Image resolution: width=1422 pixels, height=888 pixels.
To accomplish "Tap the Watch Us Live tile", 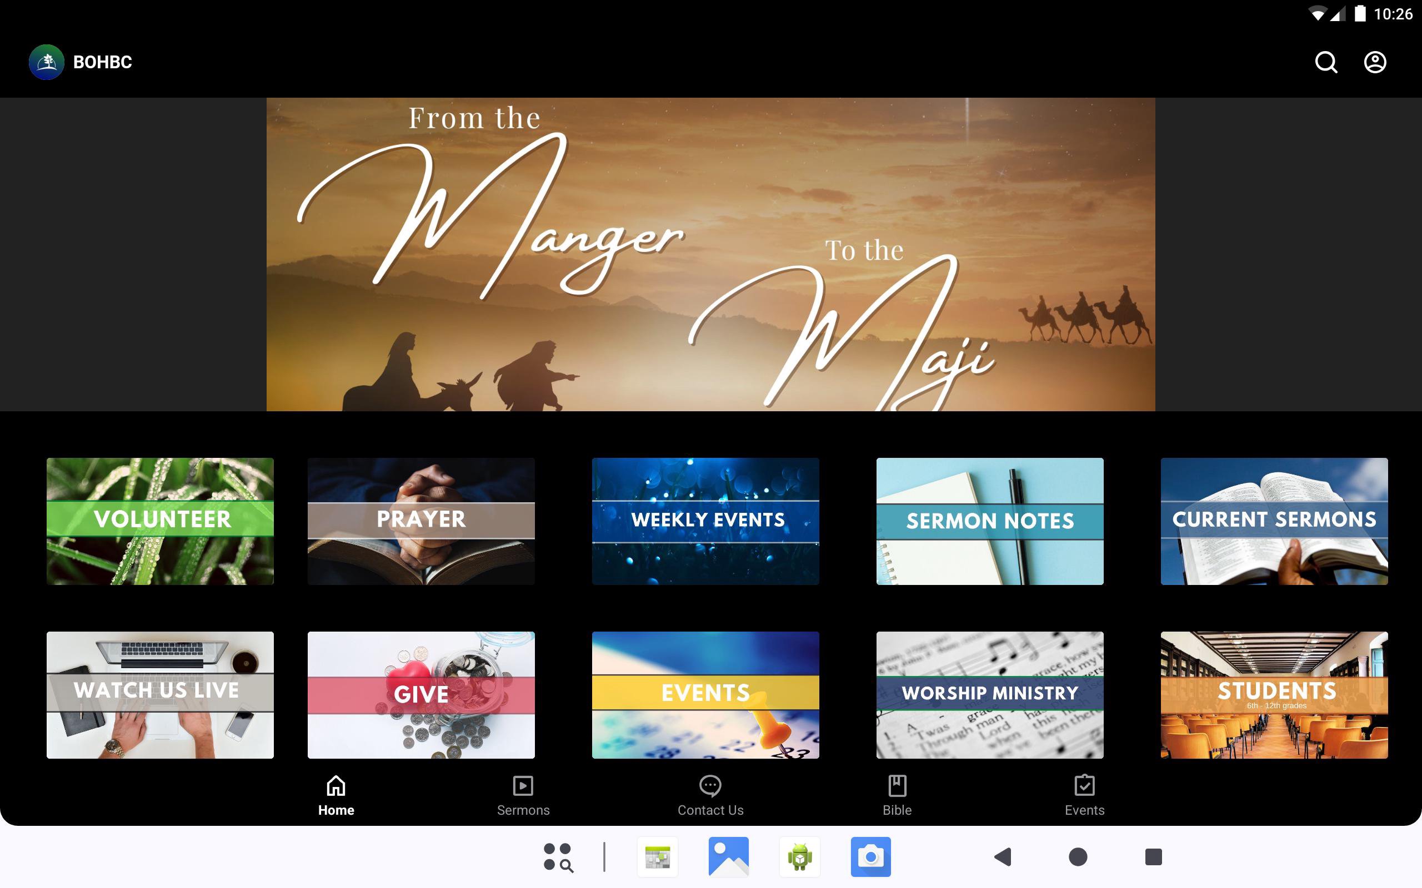I will (160, 695).
